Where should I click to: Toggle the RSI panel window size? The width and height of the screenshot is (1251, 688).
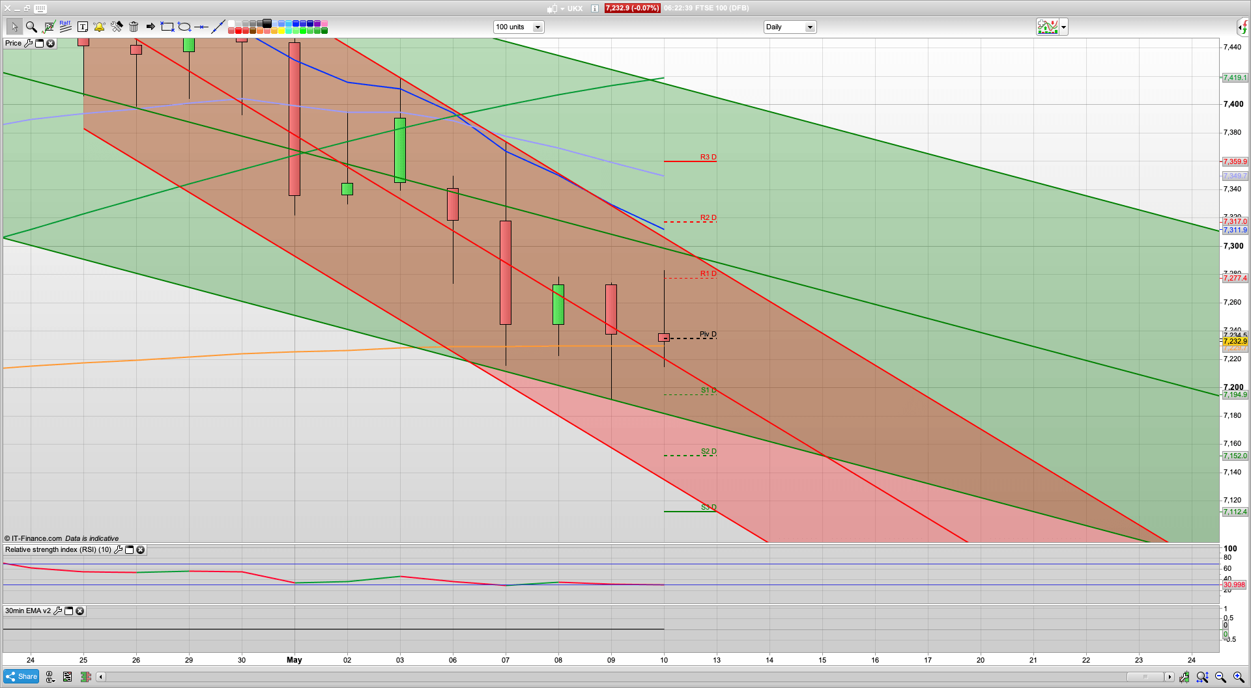tap(129, 550)
